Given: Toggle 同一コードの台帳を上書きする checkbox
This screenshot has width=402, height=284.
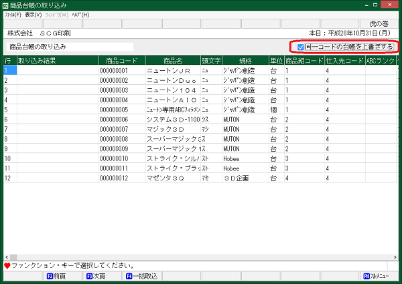Looking at the screenshot, I should coord(300,47).
